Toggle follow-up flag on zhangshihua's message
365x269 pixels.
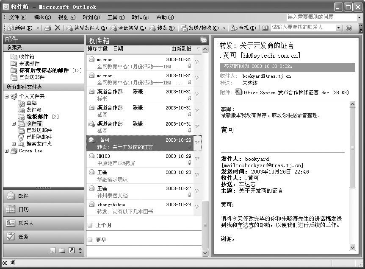point(197,207)
